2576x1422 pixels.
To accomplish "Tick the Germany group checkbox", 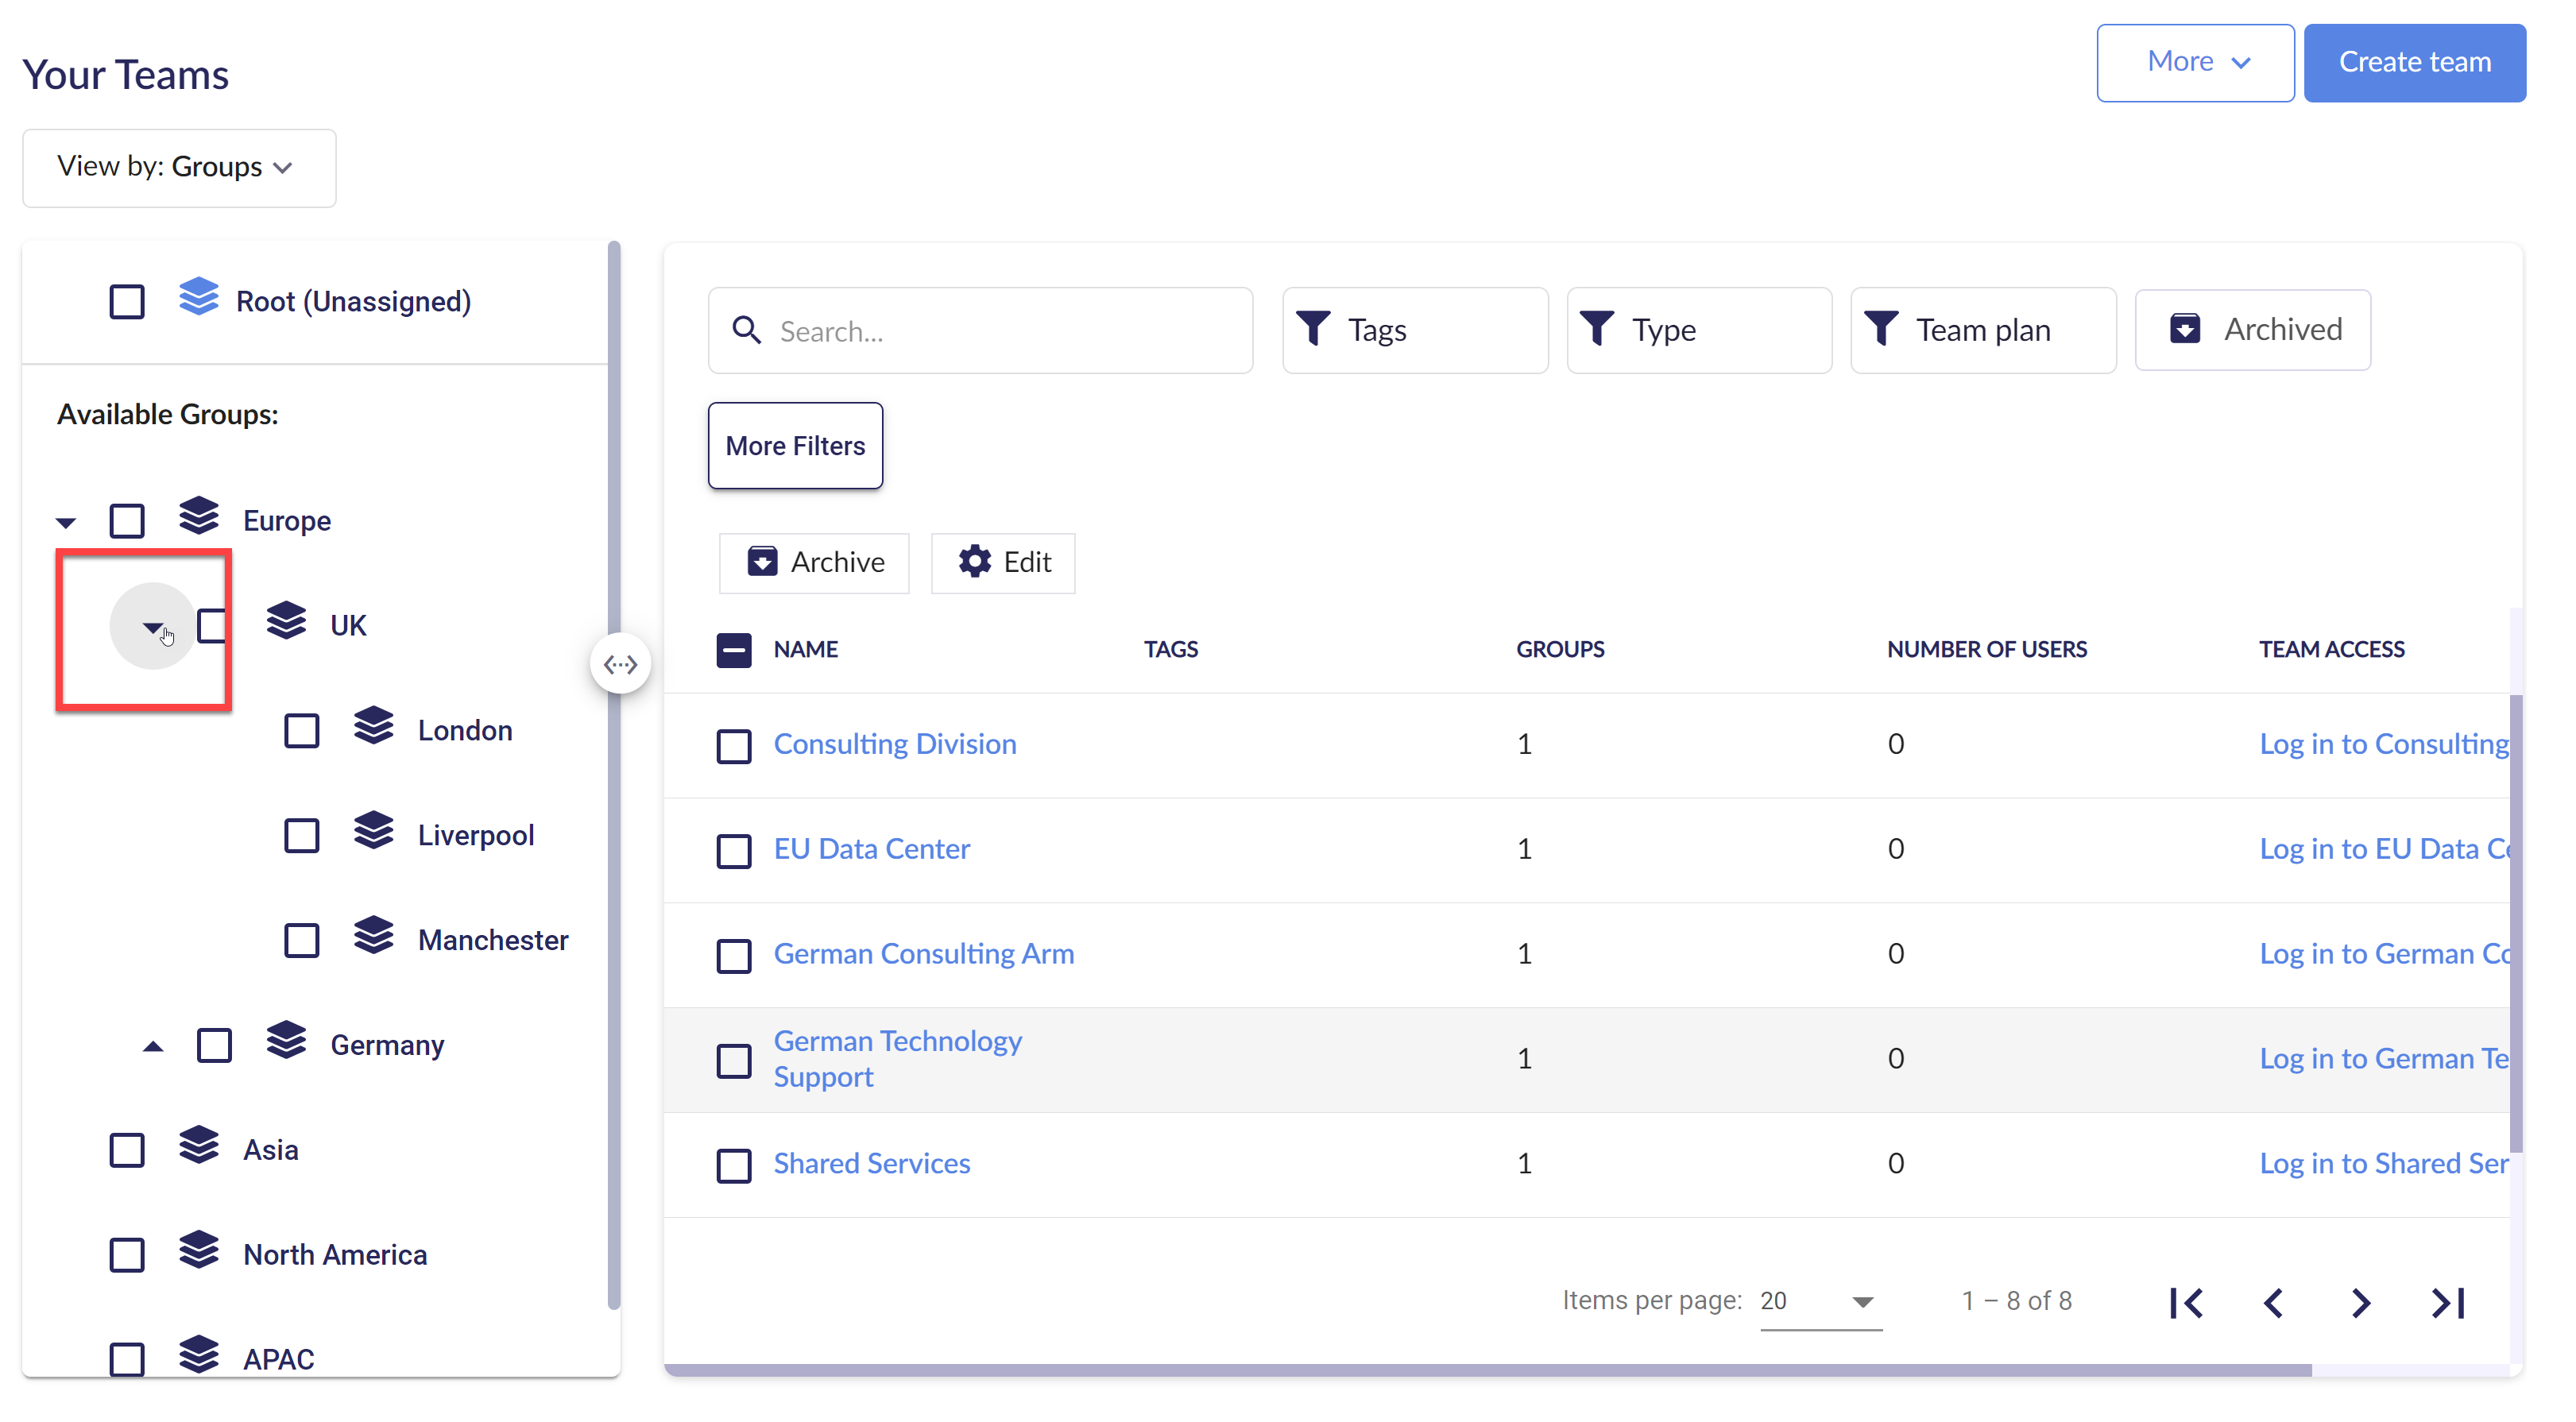I will click(214, 1046).
